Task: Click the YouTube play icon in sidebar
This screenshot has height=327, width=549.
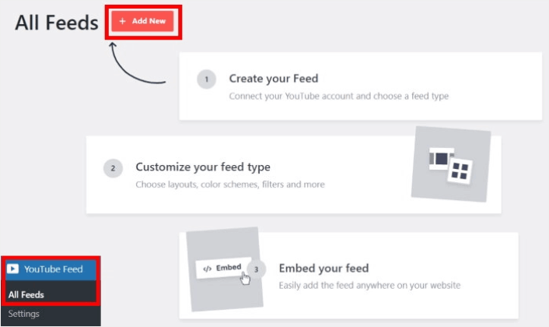Action: (x=13, y=269)
